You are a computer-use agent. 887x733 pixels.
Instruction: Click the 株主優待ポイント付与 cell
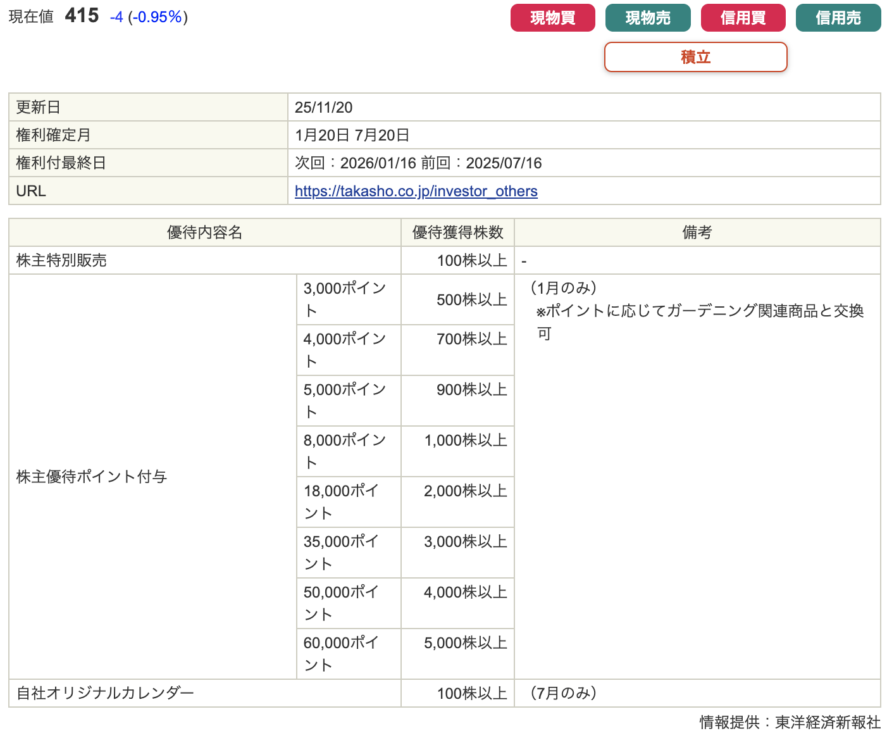[x=92, y=477]
